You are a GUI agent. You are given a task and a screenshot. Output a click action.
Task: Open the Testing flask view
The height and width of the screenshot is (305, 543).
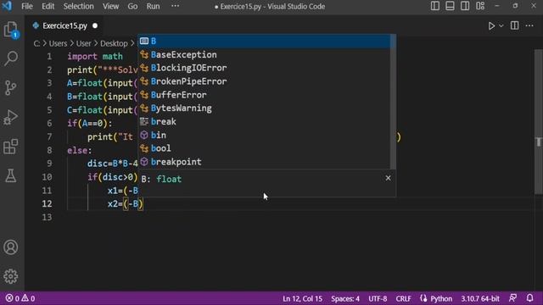click(x=11, y=176)
